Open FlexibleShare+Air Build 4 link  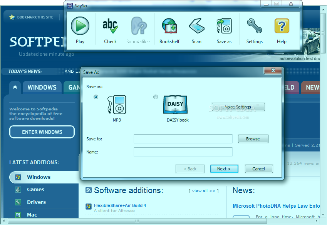coord(120,205)
